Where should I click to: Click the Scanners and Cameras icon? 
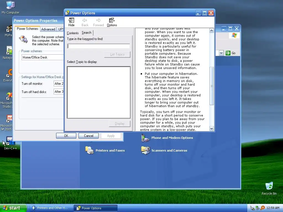point(145,150)
